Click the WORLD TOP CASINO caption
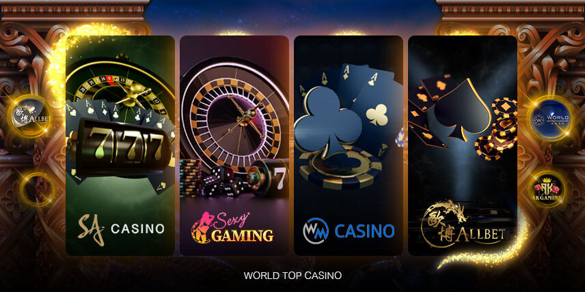The image size is (585, 292). pyautogui.click(x=292, y=276)
